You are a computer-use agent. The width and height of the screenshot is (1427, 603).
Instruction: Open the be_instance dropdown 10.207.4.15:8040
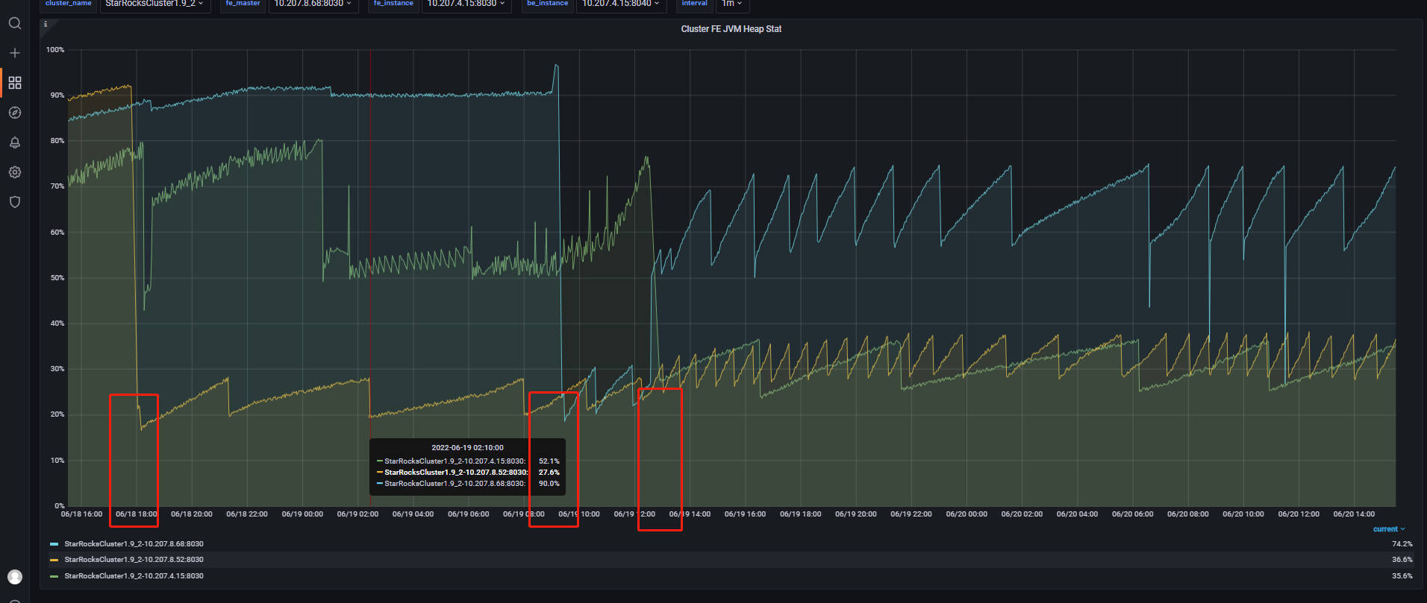(620, 4)
